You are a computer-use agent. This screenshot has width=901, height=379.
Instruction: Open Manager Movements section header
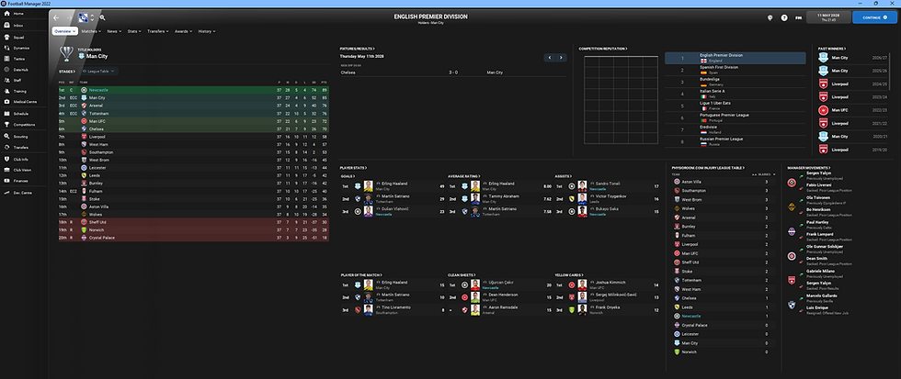pyautogui.click(x=809, y=167)
